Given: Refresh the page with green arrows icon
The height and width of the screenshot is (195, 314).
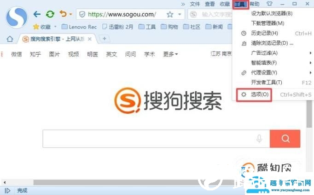Looking at the screenshot, I should (x=50, y=14).
